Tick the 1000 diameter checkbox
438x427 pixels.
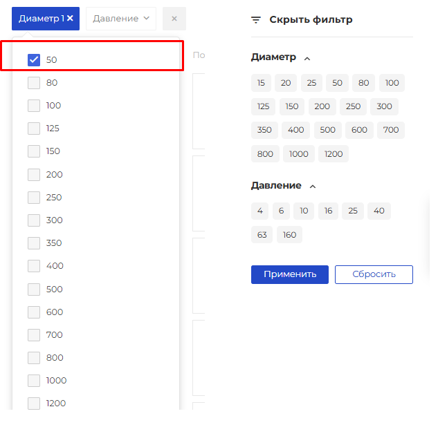(34, 381)
